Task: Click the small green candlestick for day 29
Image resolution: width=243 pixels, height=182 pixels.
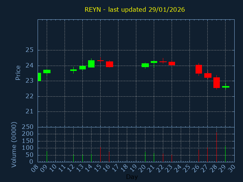Action: tap(226, 87)
